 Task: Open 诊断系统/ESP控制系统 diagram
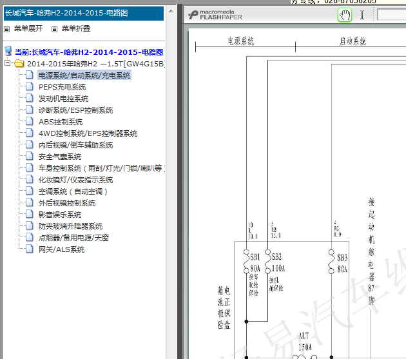click(x=75, y=110)
